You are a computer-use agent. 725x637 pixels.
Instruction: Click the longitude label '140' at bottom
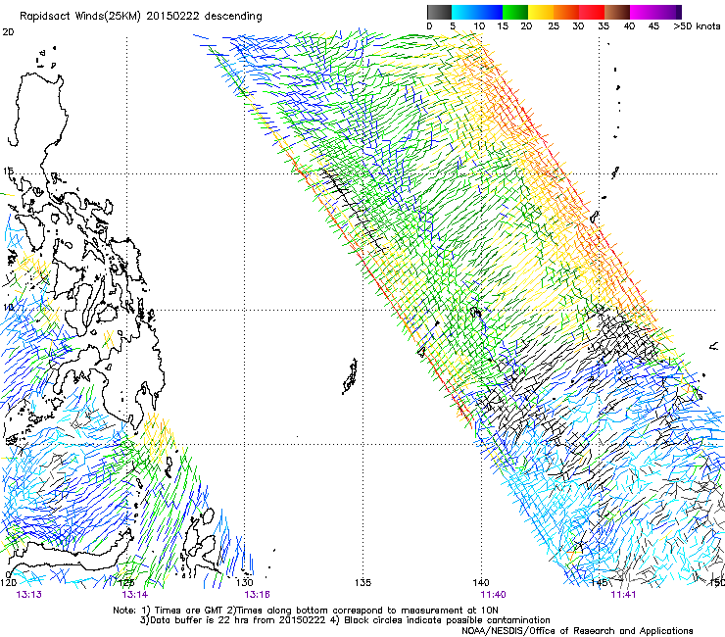(x=481, y=582)
